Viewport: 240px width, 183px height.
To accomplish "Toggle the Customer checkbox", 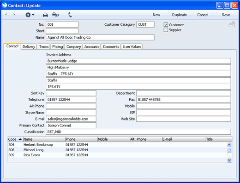I will point(166,25).
